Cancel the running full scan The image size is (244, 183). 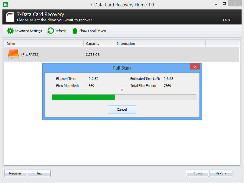[x=122, y=109]
